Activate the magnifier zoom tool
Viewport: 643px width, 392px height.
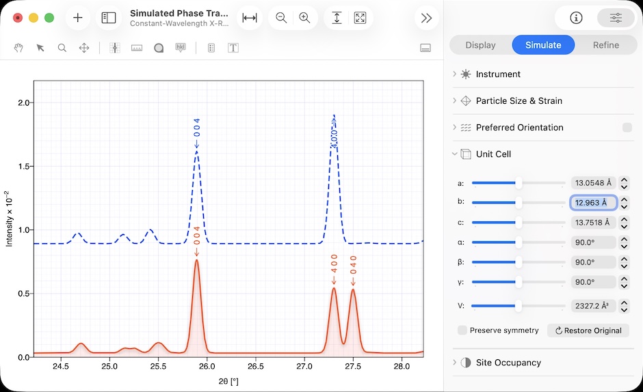[62, 48]
